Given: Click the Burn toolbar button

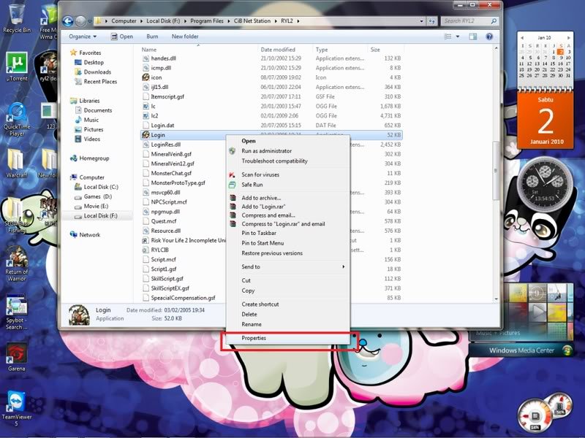Looking at the screenshot, I should 152,36.
